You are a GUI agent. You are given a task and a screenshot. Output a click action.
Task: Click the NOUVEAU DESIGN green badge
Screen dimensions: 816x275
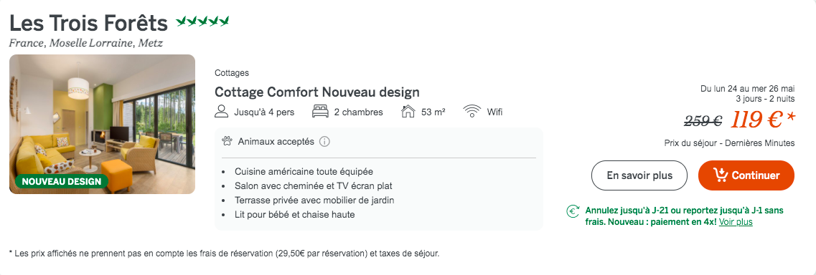62,182
